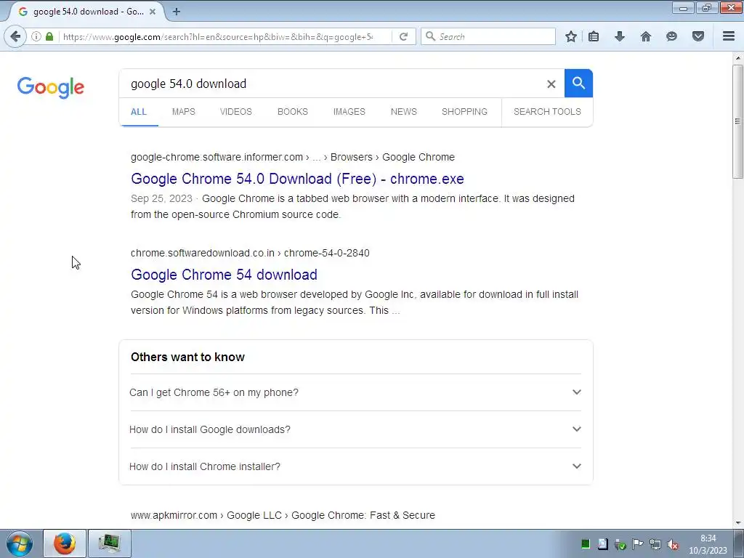Viewport: 744px width, 558px height.
Task: Click the document tray icon
Action: tap(602, 544)
